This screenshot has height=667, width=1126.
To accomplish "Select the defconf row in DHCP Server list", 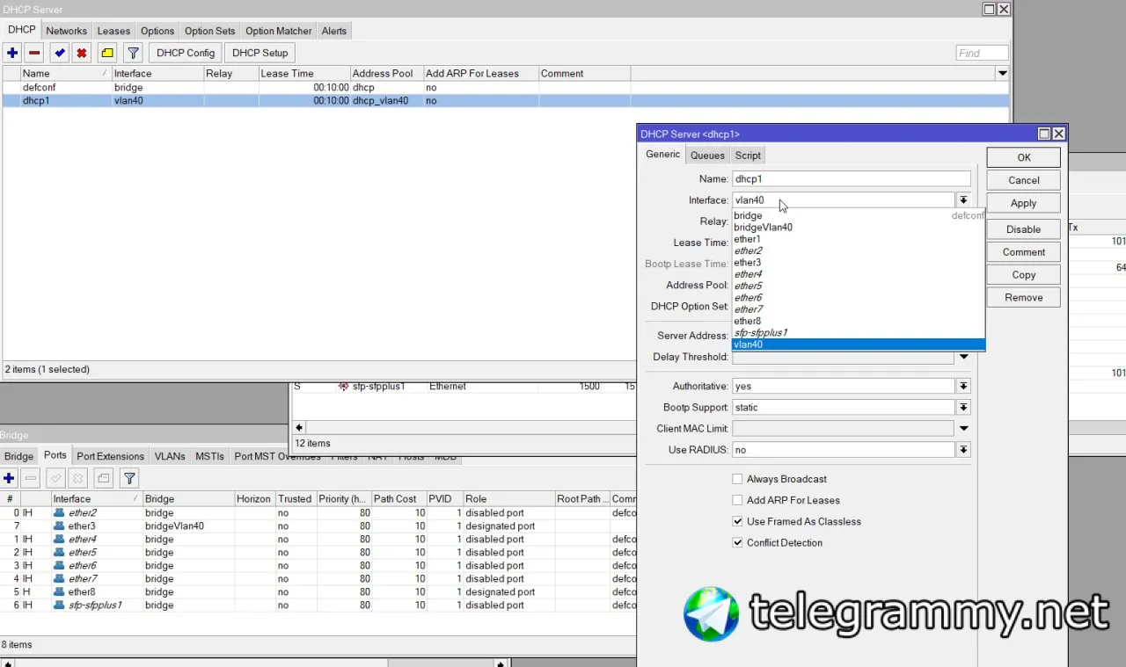I will (506, 88).
